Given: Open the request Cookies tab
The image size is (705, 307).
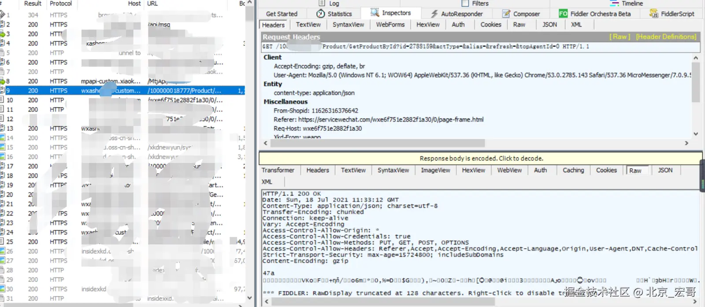Looking at the screenshot, I should click(491, 25).
